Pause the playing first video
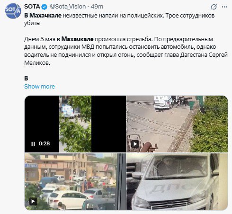 coord(33,144)
